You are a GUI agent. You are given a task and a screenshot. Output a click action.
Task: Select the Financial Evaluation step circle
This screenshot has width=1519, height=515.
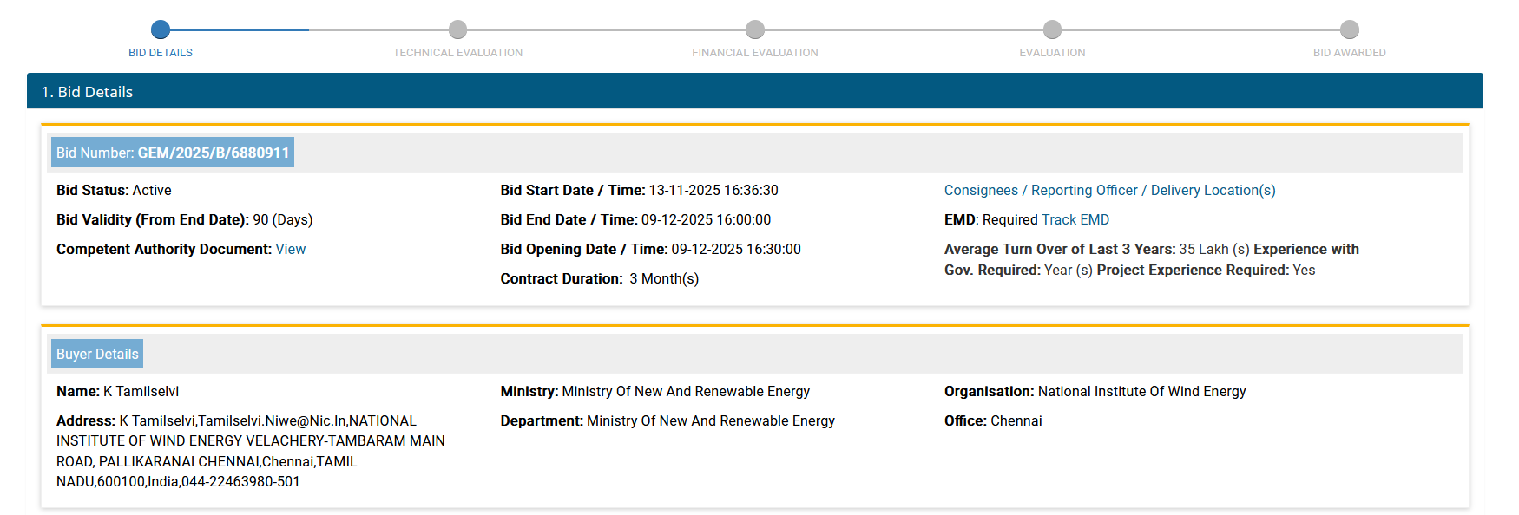click(x=755, y=29)
